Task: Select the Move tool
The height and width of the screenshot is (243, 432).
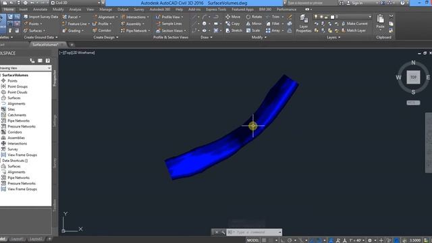Action: [x=233, y=17]
